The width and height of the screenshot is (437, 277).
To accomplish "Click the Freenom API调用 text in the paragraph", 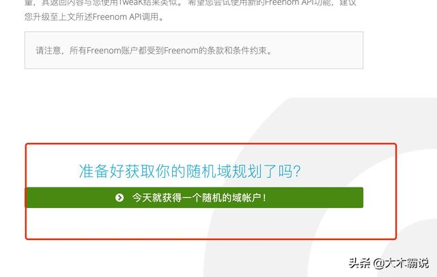I will pos(126,16).
